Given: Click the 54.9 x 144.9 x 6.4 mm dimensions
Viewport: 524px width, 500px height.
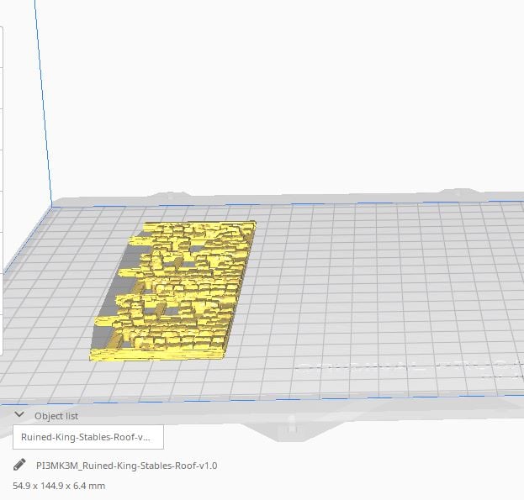Looking at the screenshot, I should 59,486.
